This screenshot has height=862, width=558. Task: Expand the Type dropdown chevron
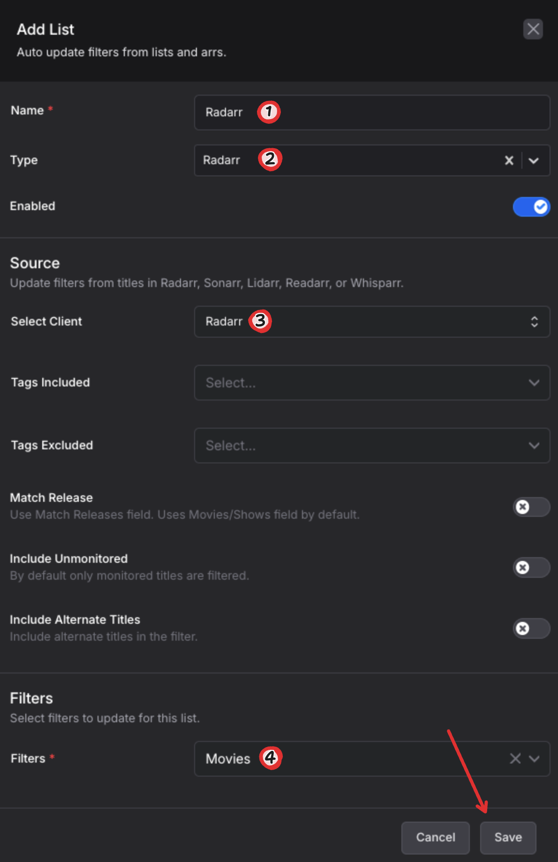[x=534, y=160]
